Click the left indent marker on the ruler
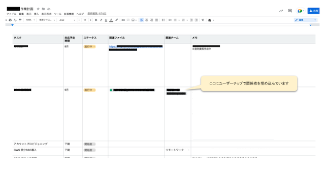This screenshot has width=325, height=182. [12, 25]
